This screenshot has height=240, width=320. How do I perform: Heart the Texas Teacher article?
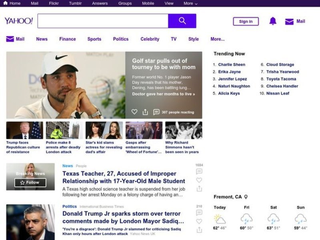tap(199, 180)
